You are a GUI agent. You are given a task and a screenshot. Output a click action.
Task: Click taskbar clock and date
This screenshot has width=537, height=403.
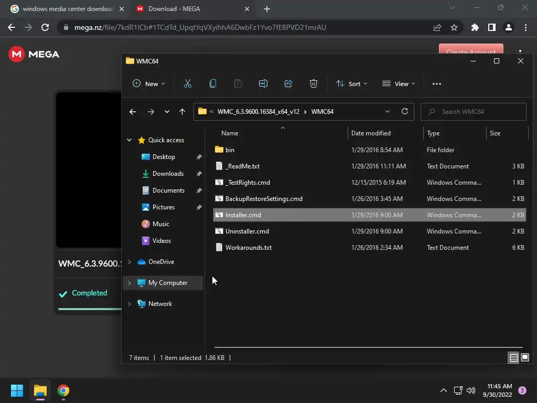coord(499,390)
